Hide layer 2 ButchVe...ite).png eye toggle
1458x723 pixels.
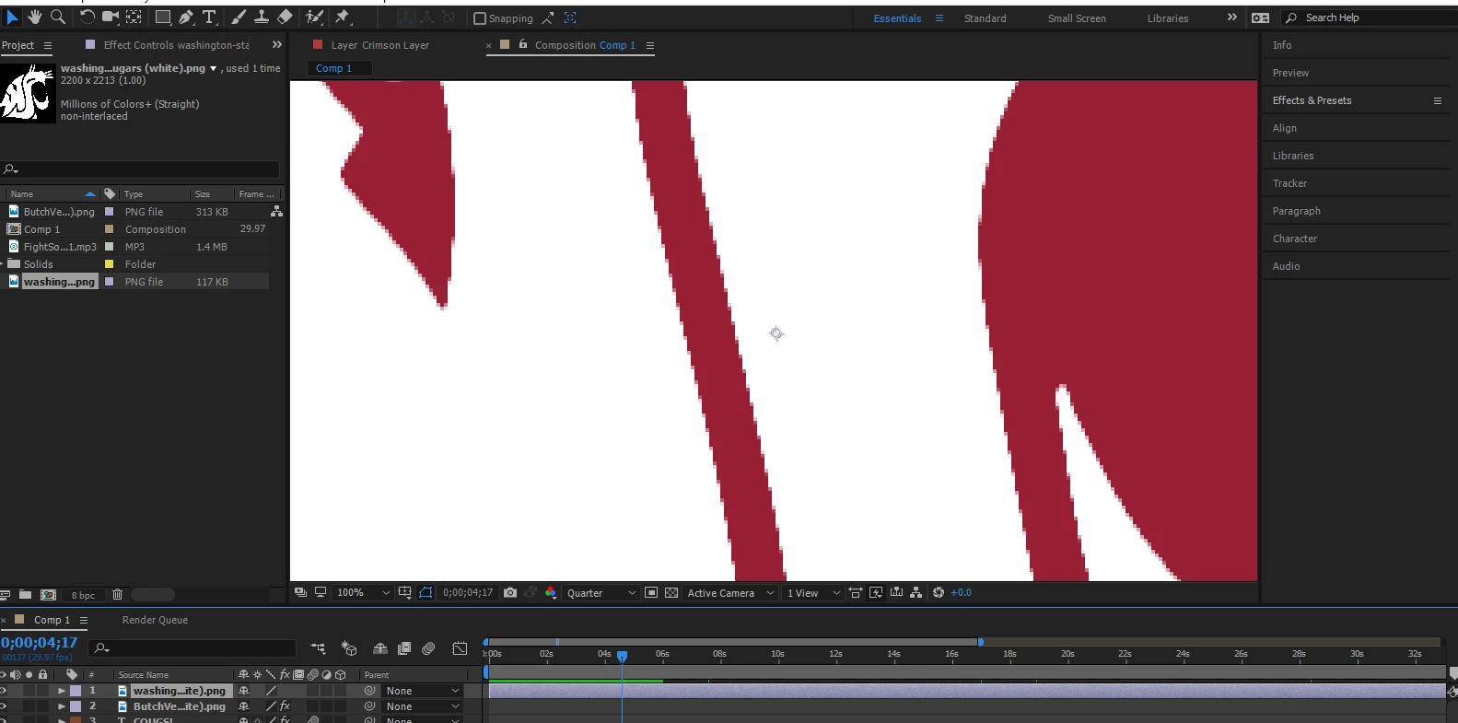click(x=4, y=706)
